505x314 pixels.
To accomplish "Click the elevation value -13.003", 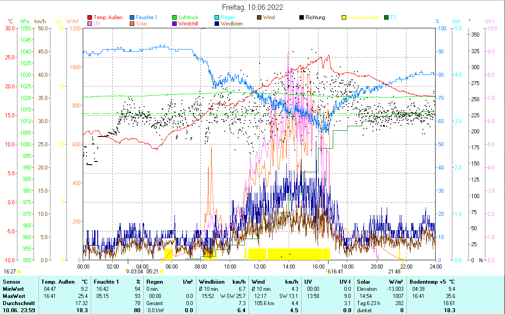I will tap(395, 289).
